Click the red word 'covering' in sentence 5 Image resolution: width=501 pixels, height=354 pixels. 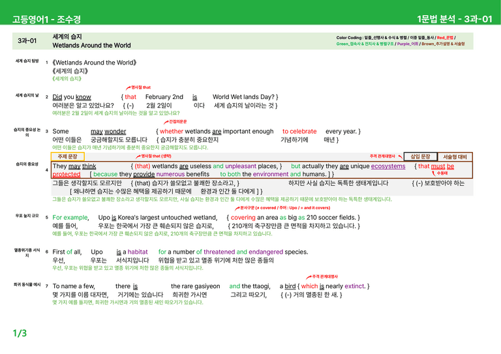[x=243, y=218]
